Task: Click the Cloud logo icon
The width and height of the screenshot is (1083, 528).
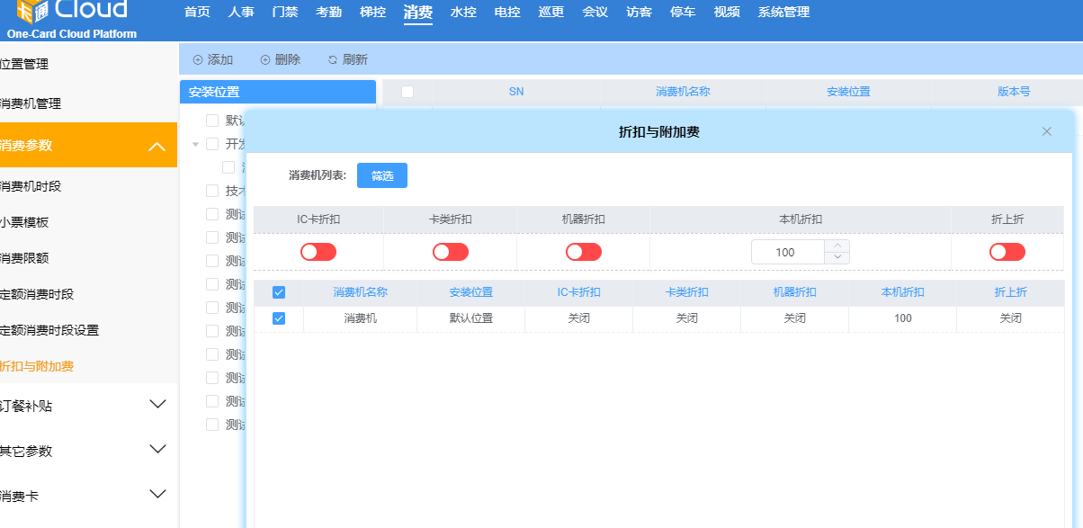Action: coord(31,11)
